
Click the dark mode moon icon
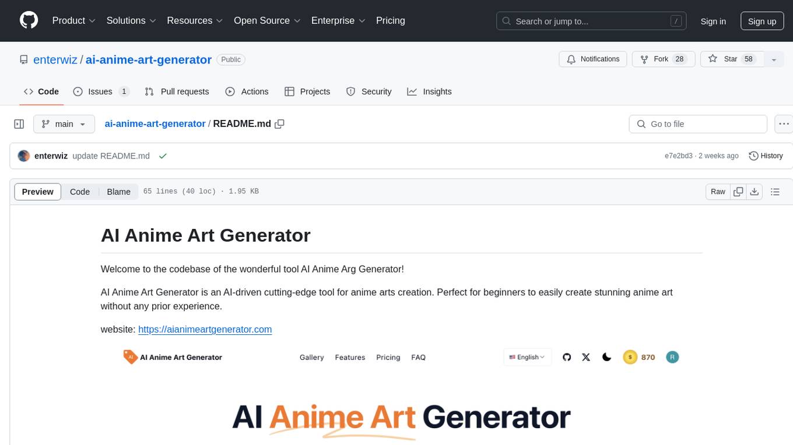point(606,357)
